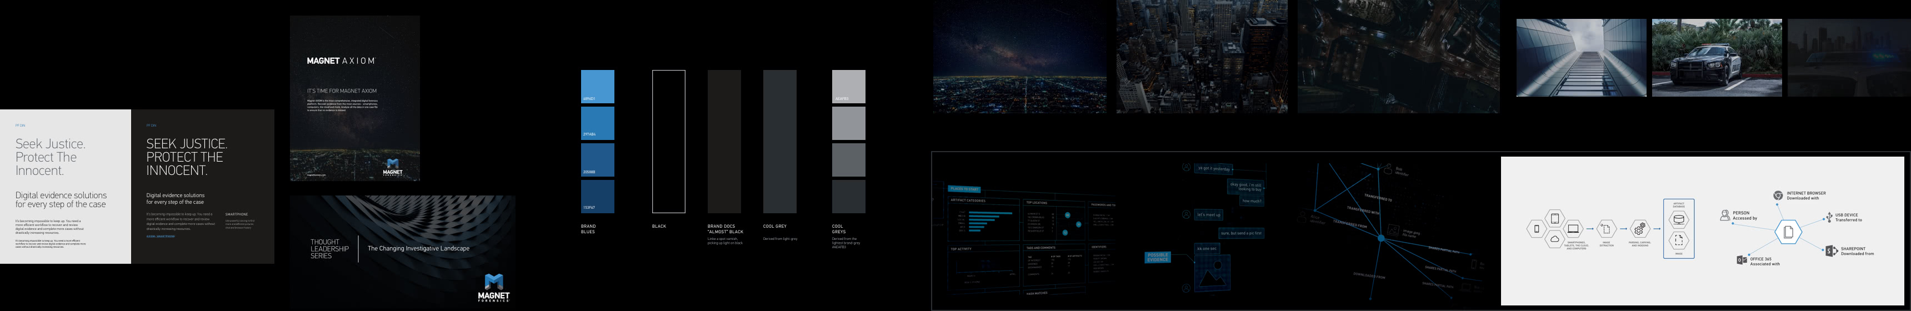
Task: Click the artifact database cylinder icon
Action: [x=1678, y=220]
